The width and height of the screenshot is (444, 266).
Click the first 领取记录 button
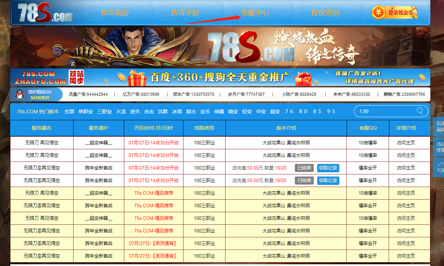coord(328,168)
